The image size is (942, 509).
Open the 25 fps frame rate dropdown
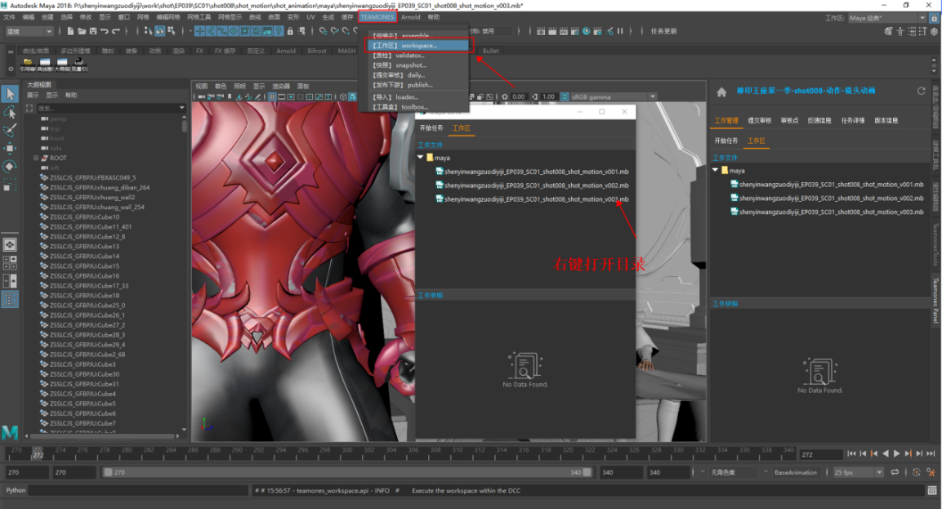[x=858, y=472]
